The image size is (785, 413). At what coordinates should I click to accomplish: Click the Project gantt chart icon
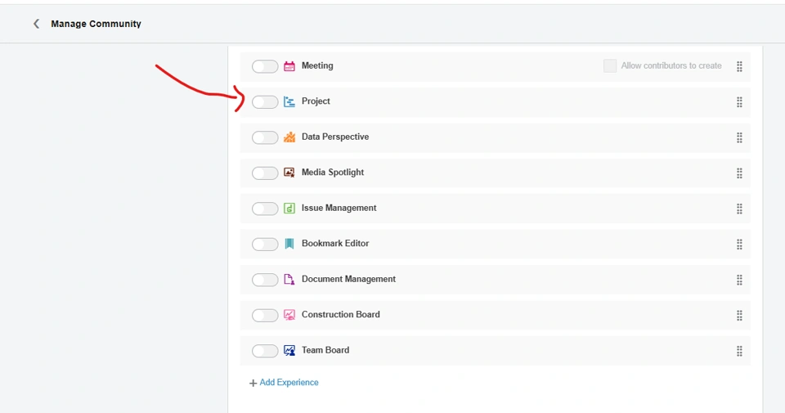tap(289, 102)
